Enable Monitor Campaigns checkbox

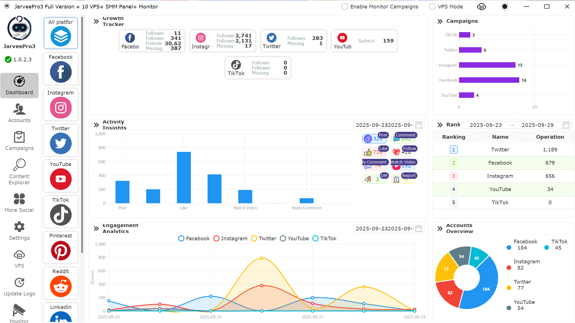tap(345, 6)
